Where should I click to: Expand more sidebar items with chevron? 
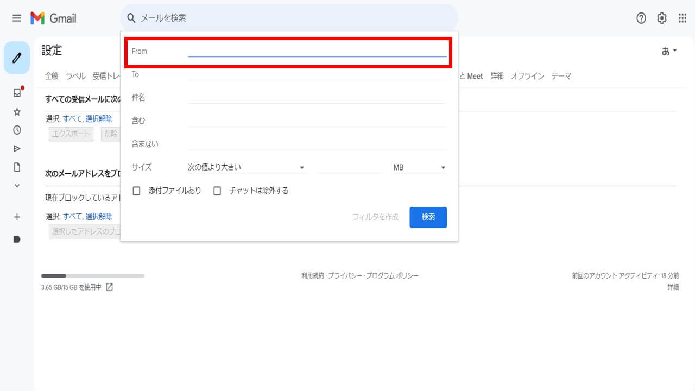[17, 186]
